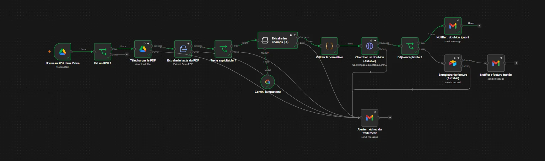Click the Extract From PDF subtitle
The width and height of the screenshot is (545, 161).
pos(183,64)
